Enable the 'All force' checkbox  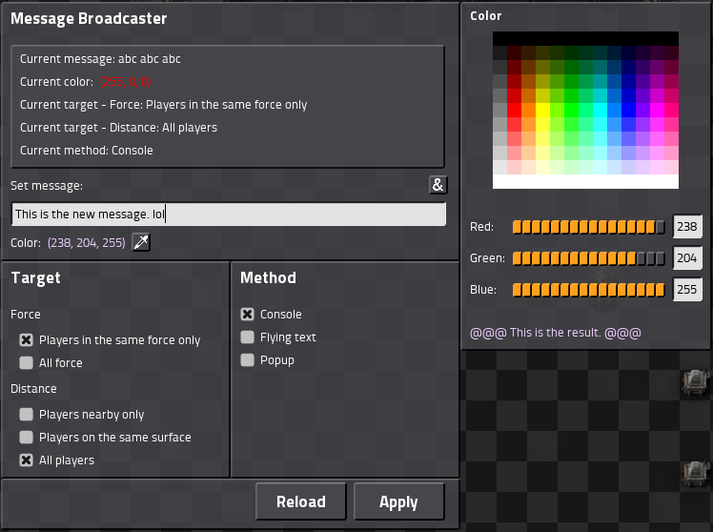[27, 363]
